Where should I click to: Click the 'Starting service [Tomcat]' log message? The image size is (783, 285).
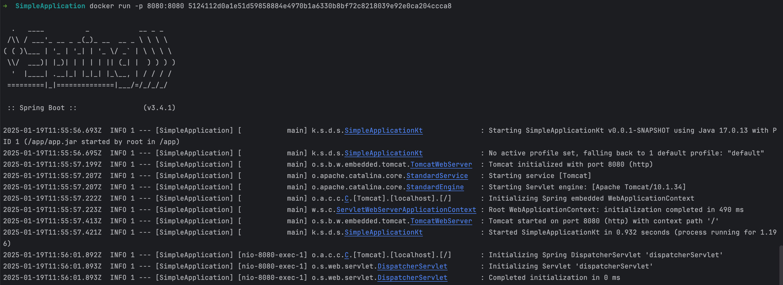pyautogui.click(x=539, y=176)
